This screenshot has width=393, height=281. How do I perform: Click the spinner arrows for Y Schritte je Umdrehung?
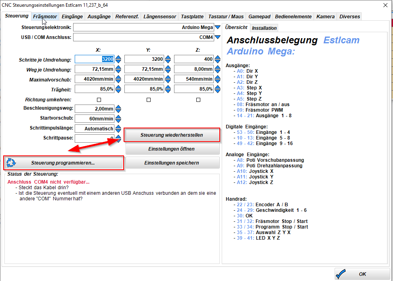click(x=168, y=59)
